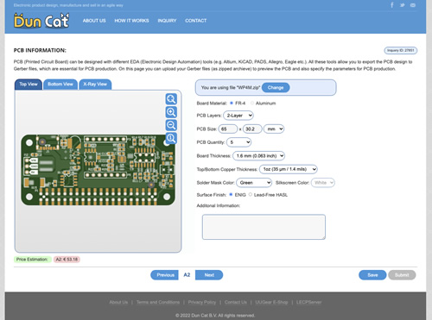432x320 pixels.
Task: Click the Inquiry ID badge
Action: 401,50
